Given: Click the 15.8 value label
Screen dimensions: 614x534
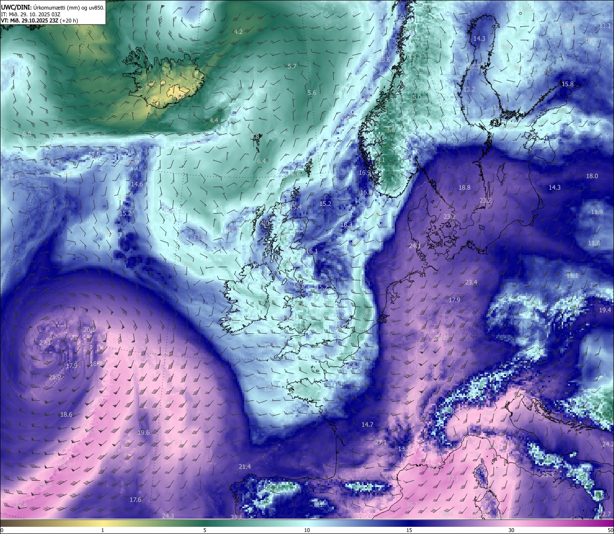Looking at the screenshot, I should click(567, 84).
